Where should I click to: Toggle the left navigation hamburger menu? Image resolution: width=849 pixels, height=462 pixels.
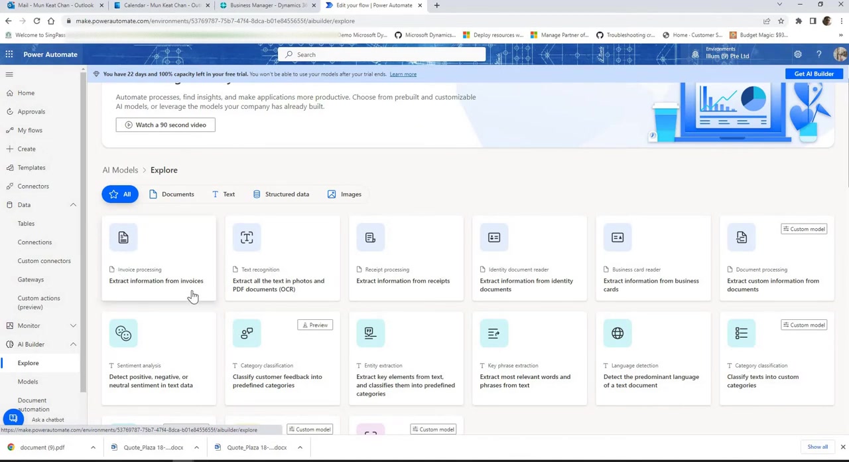tap(9, 74)
